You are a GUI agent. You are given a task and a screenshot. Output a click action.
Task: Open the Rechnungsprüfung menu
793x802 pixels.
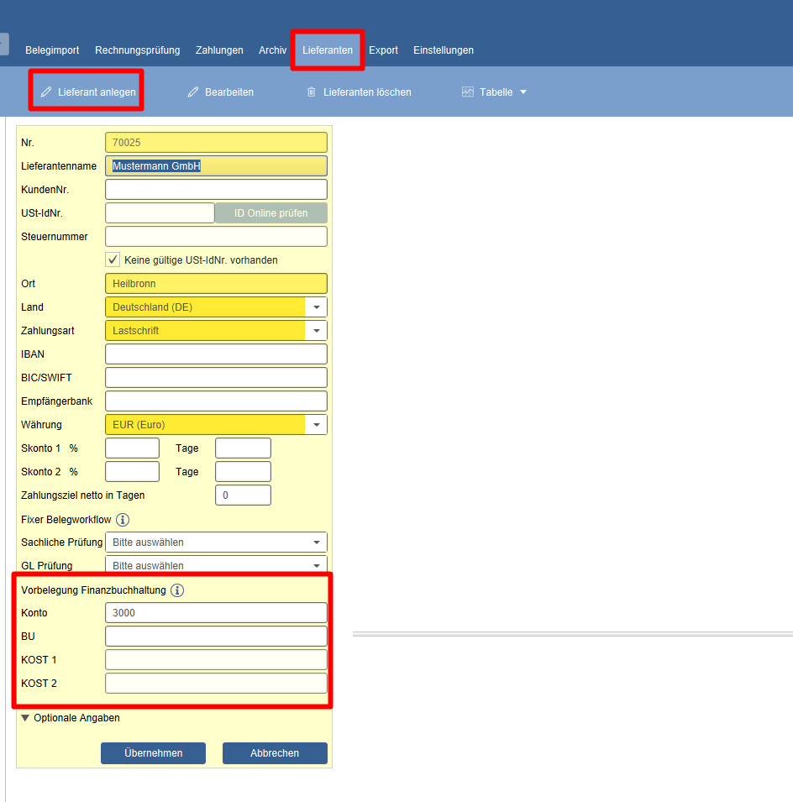pyautogui.click(x=138, y=50)
